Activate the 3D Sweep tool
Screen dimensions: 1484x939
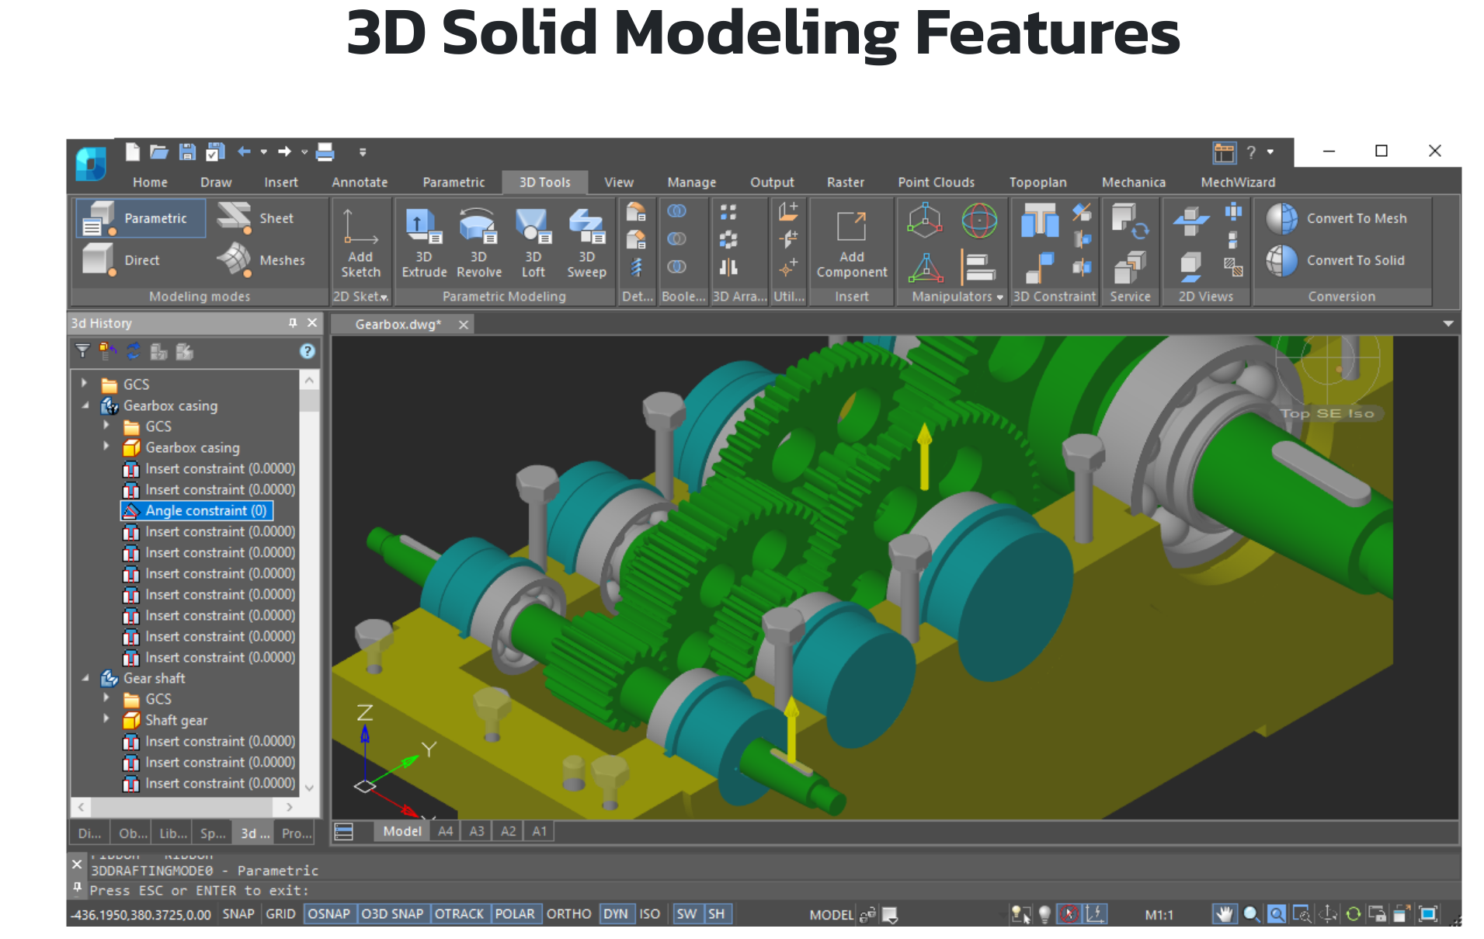[x=586, y=242]
